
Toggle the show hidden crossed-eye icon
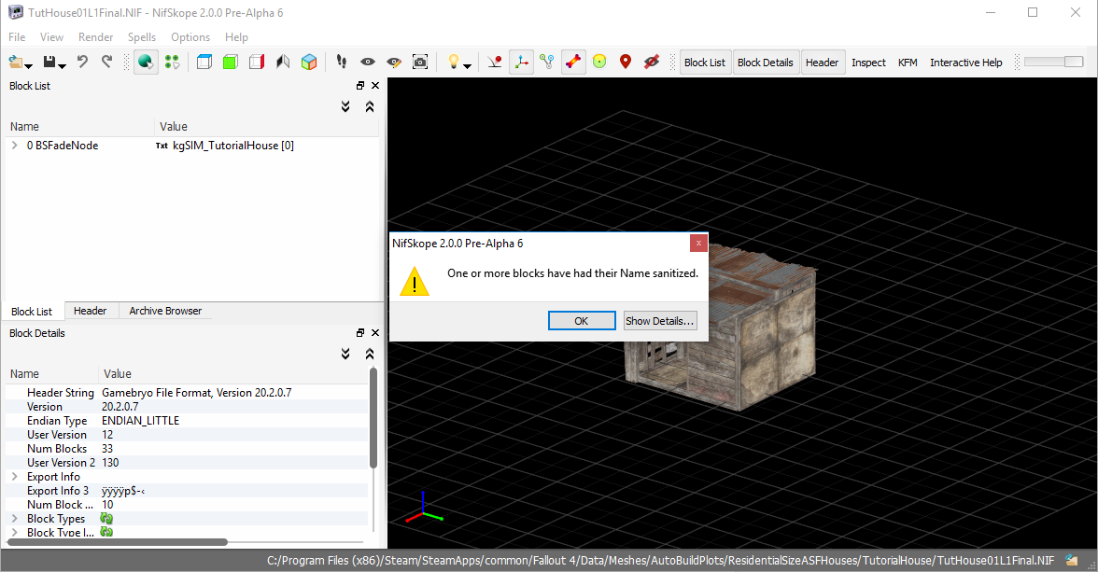(x=652, y=63)
